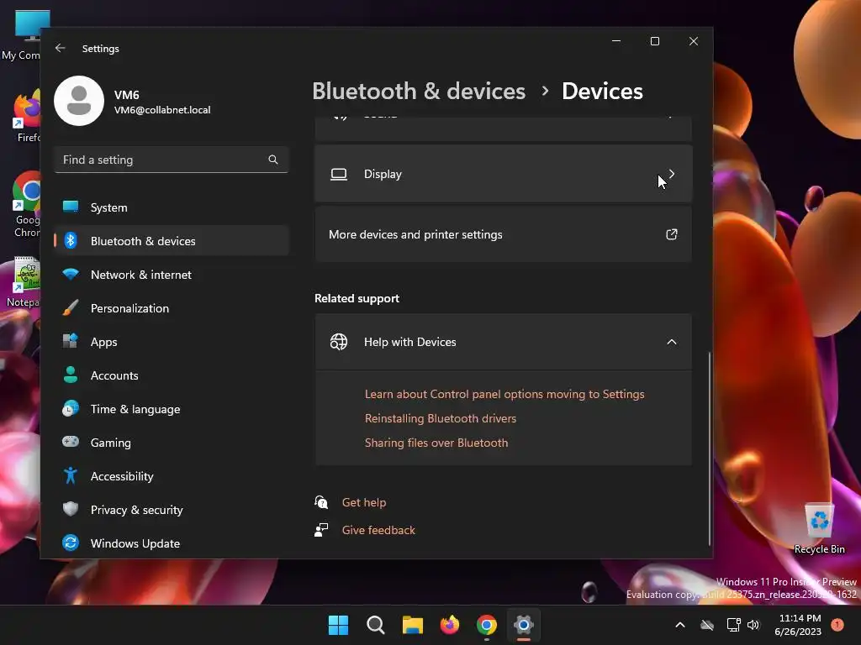Launch Google Chrome from the taskbar
This screenshot has width=861, height=645.
[487, 625]
